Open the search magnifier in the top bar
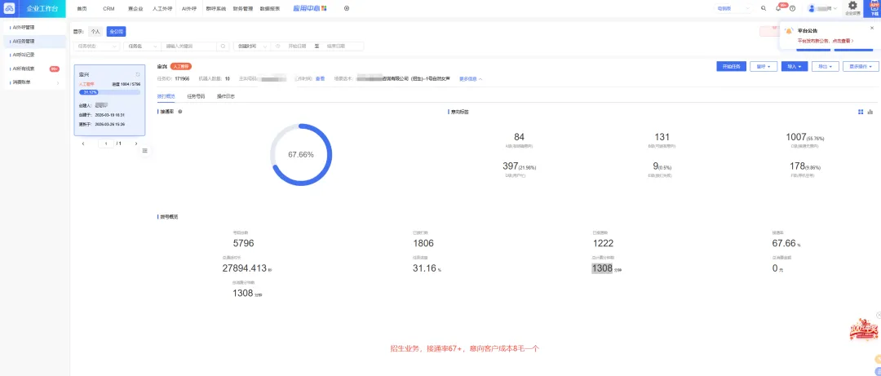This screenshot has width=881, height=376. 763,8
